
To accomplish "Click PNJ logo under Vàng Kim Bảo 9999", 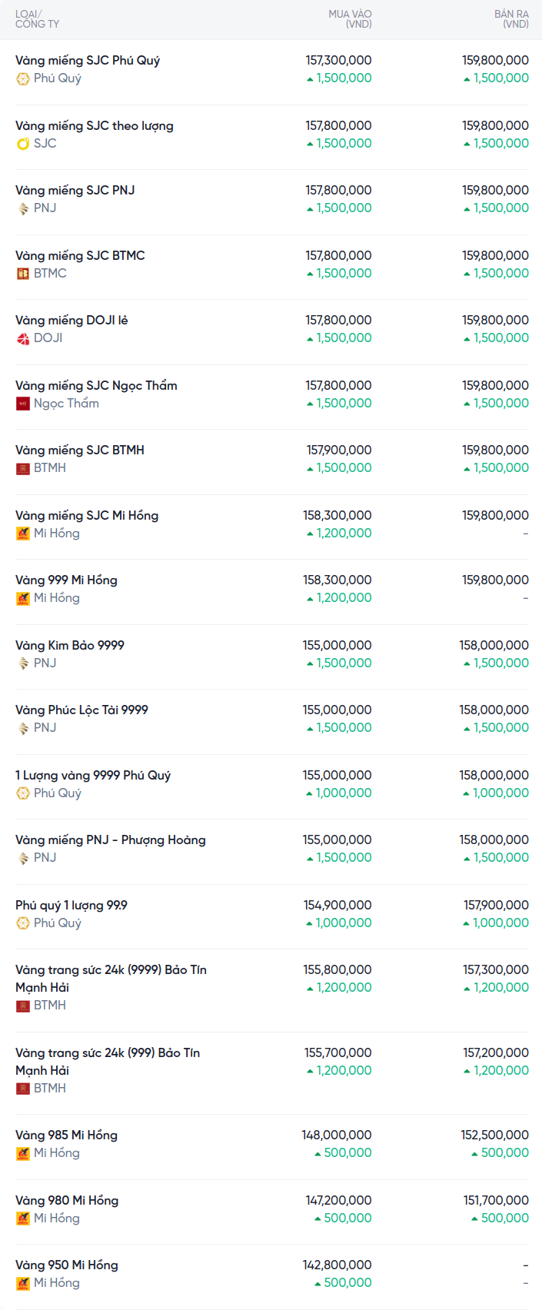I will point(23,663).
